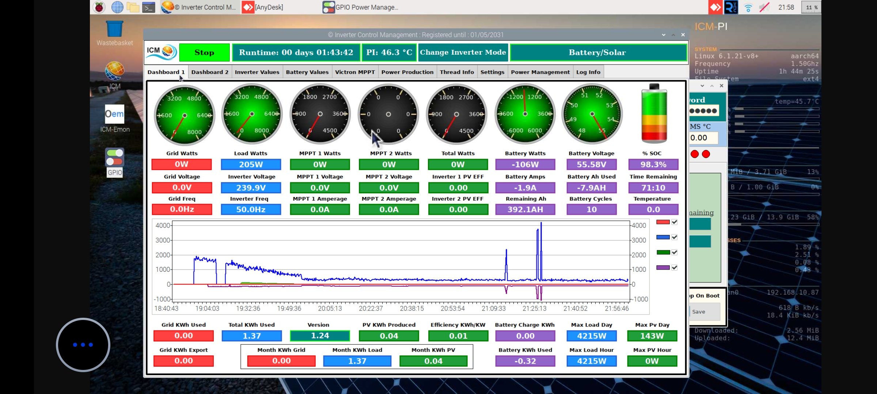
Task: Switch to the Victron MPPT tab
Action: pyautogui.click(x=354, y=72)
